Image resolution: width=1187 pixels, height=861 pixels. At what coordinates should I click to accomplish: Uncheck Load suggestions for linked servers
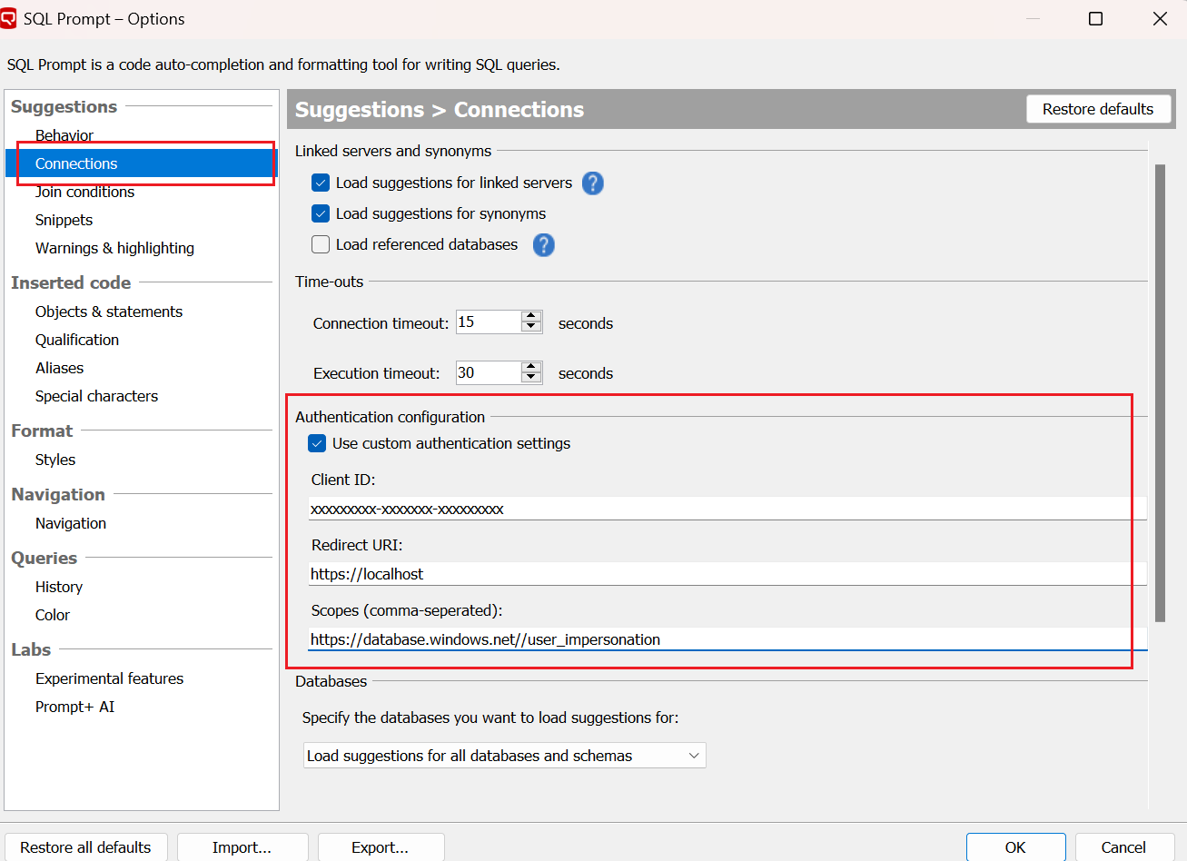click(x=321, y=183)
